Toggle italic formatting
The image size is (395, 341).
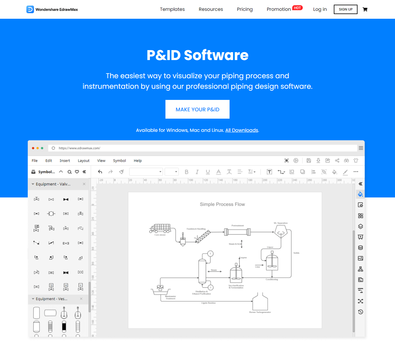click(x=197, y=172)
